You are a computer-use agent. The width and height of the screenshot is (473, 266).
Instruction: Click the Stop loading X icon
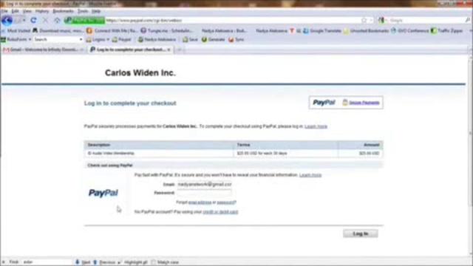[46, 20]
